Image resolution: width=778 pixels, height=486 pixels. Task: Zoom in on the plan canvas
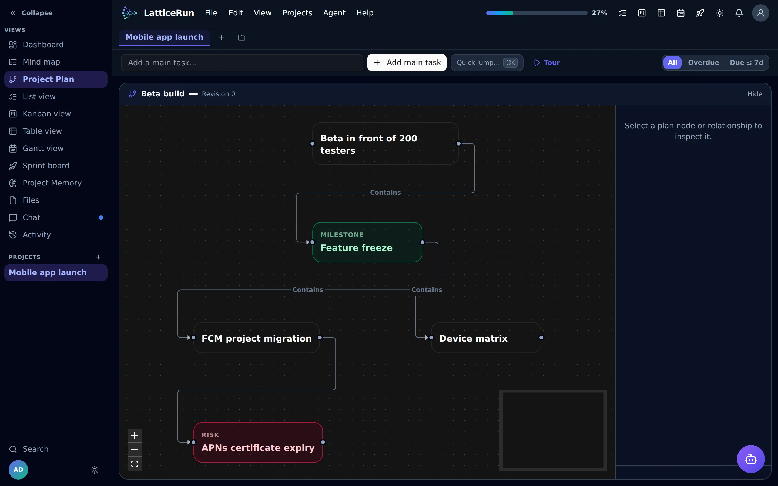[134, 436]
